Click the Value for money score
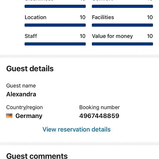The height and width of the screenshot is (159, 159). tap(150, 36)
